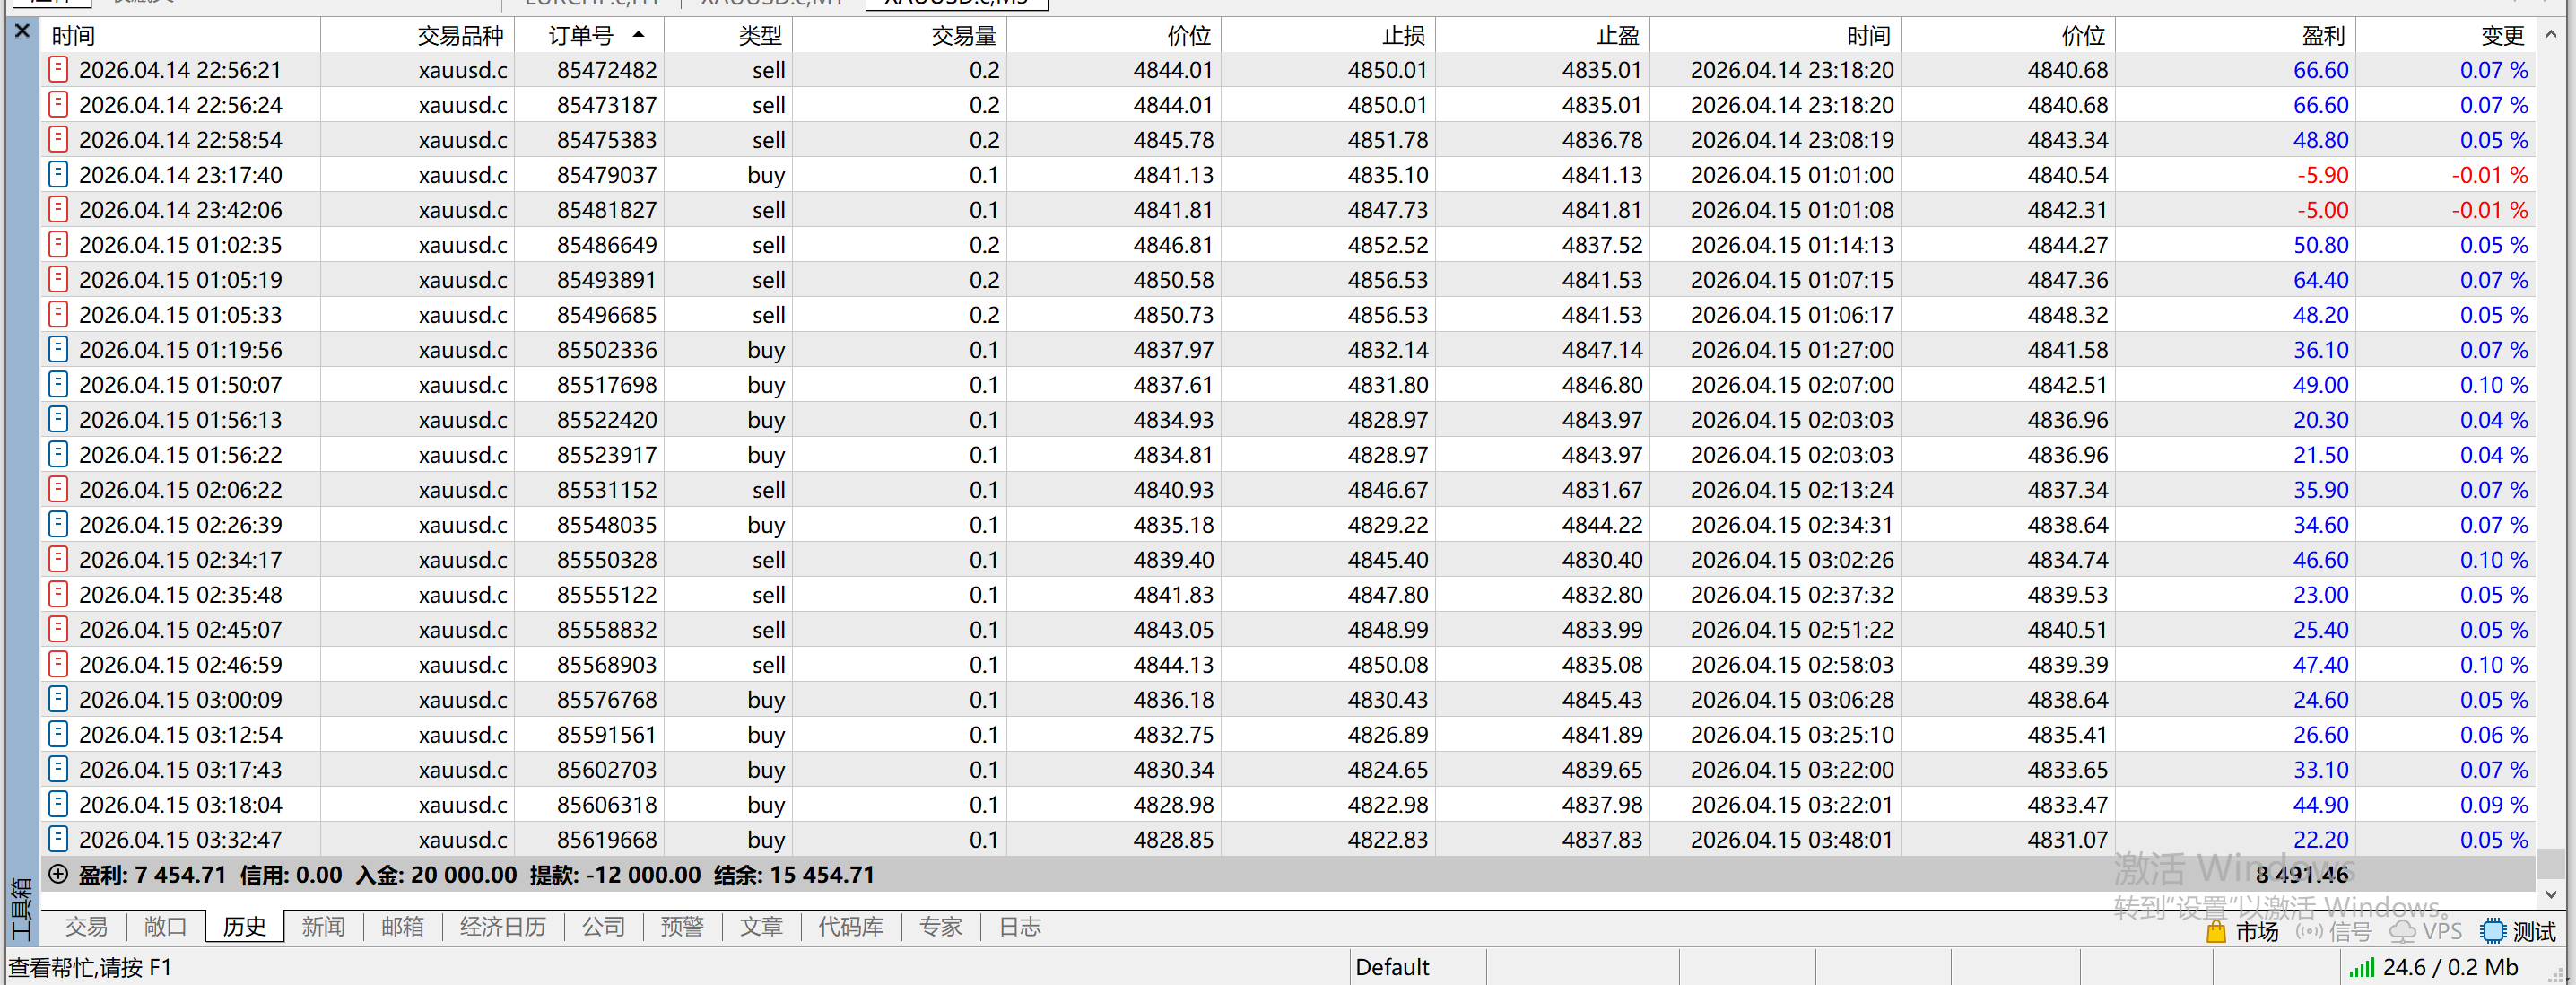Switch to the 敞口 tab

[x=166, y=927]
